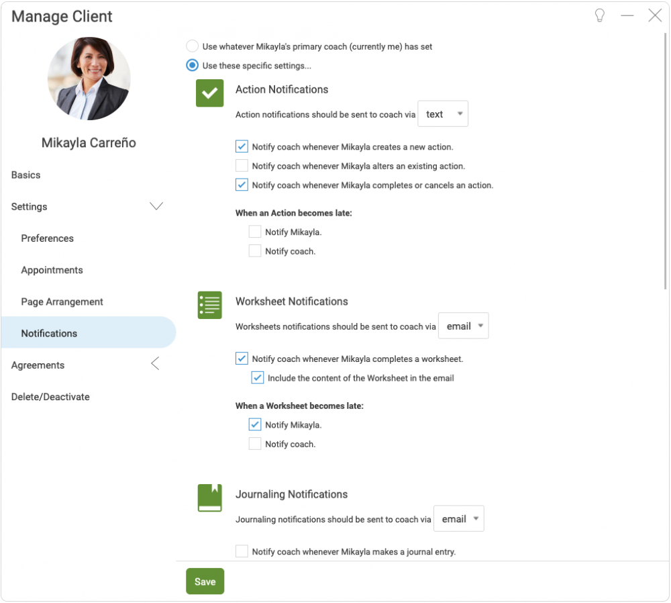Click the Worksheet Notifications list icon
The height and width of the screenshot is (603, 671).
click(209, 305)
